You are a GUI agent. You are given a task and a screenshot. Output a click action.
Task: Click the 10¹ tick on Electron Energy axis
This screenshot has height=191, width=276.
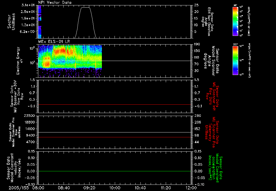pyautogui.click(x=32, y=63)
